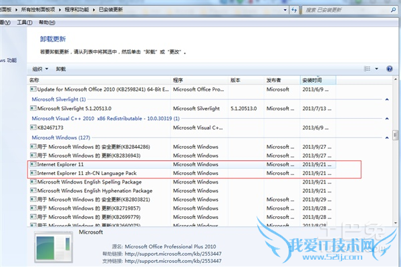This screenshot has height=267, width=401.
Task: Select the Internet Explorer 11 entry
Action: pos(181,164)
